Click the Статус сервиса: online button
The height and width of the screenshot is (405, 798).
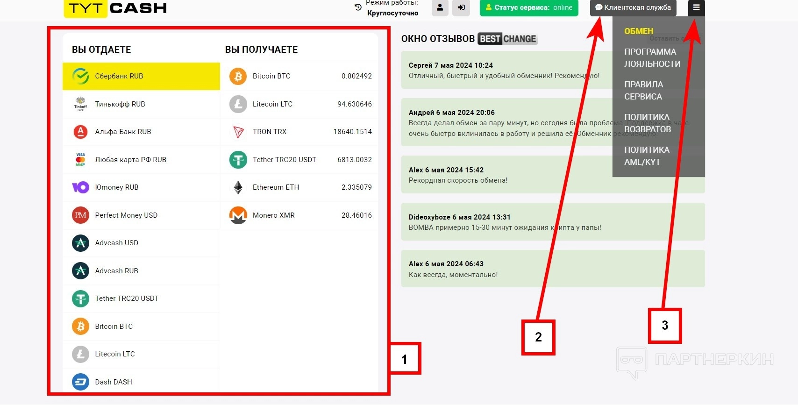tap(529, 7)
